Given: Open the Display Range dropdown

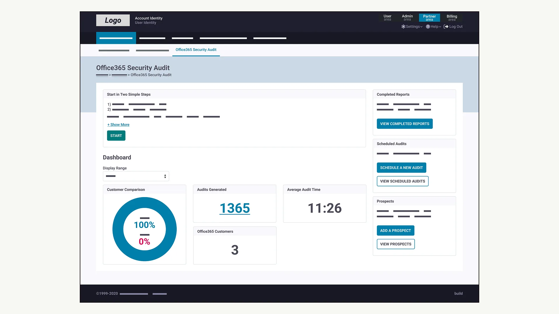Looking at the screenshot, I should pyautogui.click(x=136, y=176).
